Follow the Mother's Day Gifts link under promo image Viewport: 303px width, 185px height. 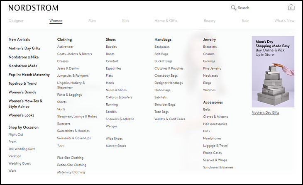265,112
